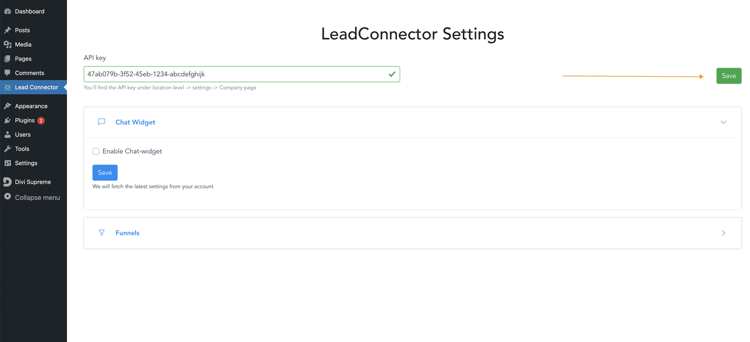The image size is (750, 342).
Task: Click the Divi Supreme logo icon
Action: click(x=7, y=182)
